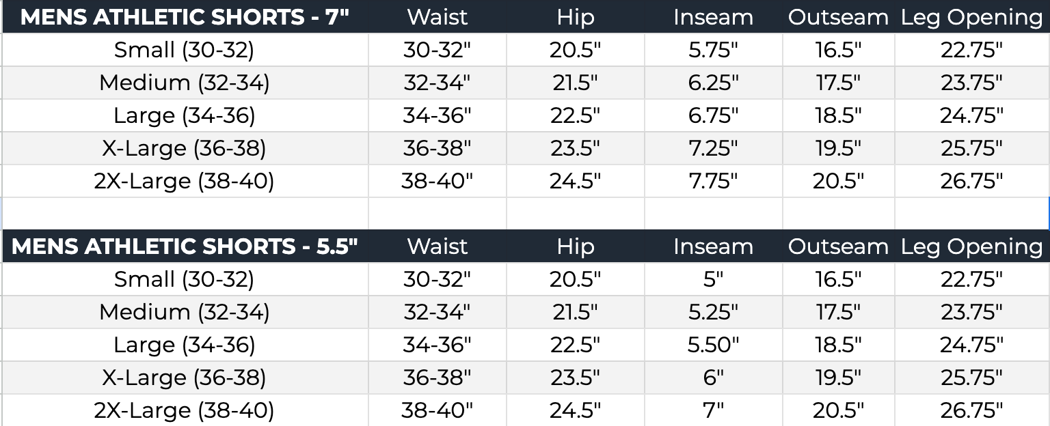Click the Medium 32-34" waist cell in the 5.5" table

point(437,312)
